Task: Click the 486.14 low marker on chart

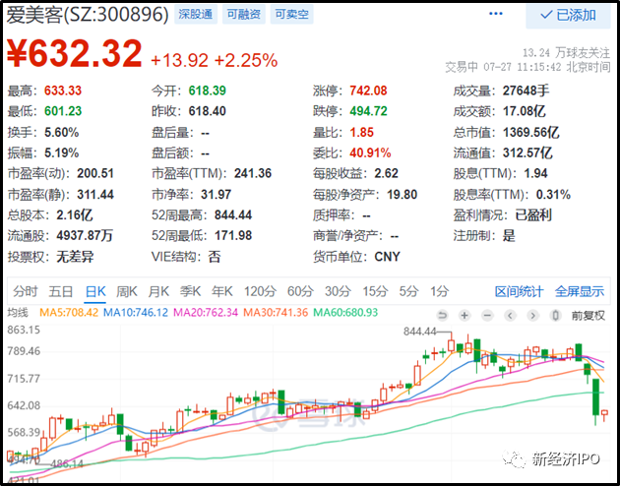Action: (67, 463)
